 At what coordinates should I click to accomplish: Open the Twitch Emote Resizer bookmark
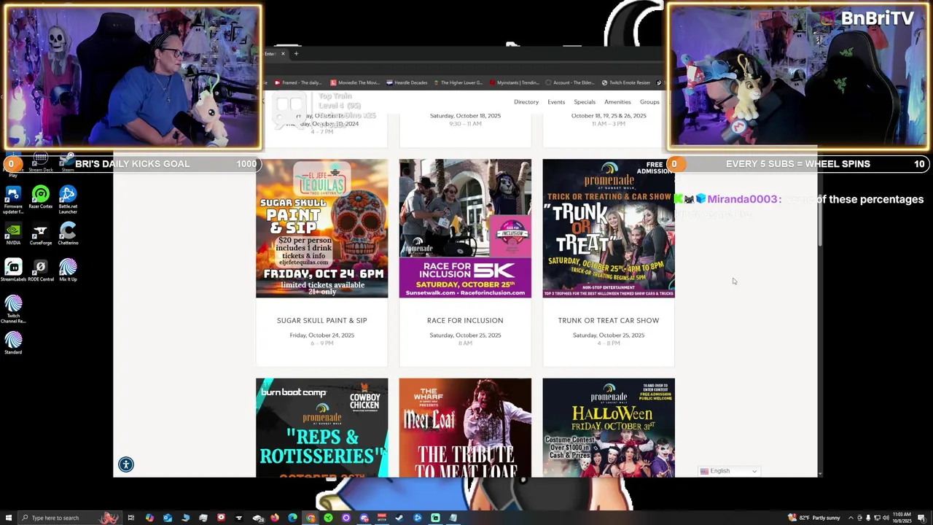point(625,82)
